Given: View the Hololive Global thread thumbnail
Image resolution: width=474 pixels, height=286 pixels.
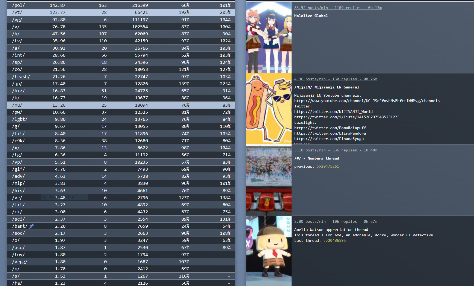Looking at the screenshot, I should tap(269, 37).
